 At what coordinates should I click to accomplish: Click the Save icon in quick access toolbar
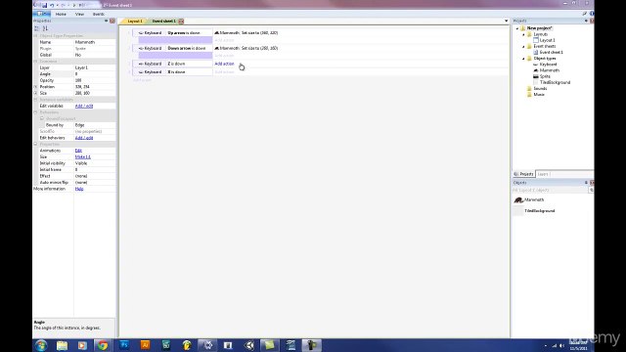[x=44, y=5]
